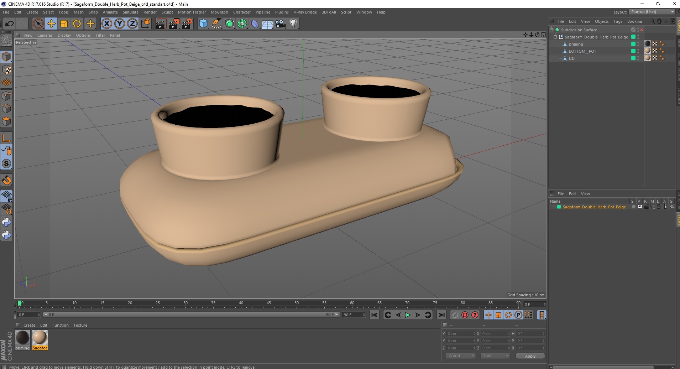Toggle X axis lock
This screenshot has height=369, width=680.
106,24
